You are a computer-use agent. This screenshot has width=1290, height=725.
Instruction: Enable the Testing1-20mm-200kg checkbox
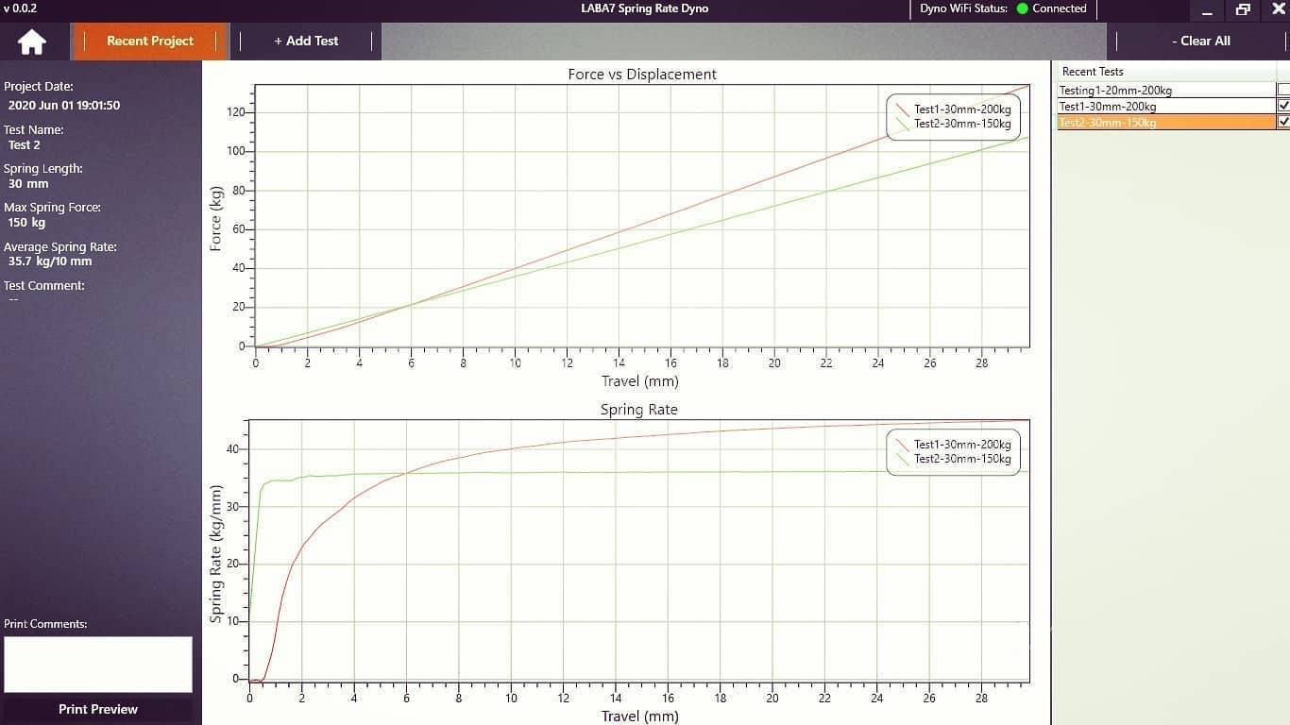(1282, 91)
